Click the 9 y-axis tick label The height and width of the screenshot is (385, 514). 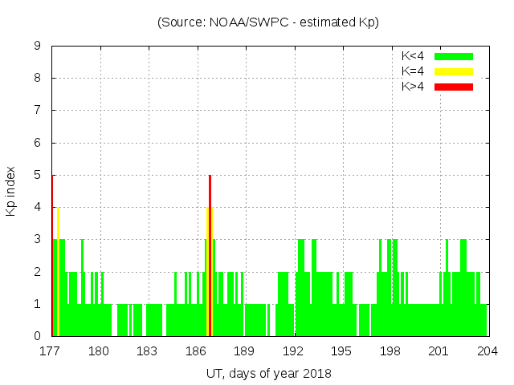[38, 46]
